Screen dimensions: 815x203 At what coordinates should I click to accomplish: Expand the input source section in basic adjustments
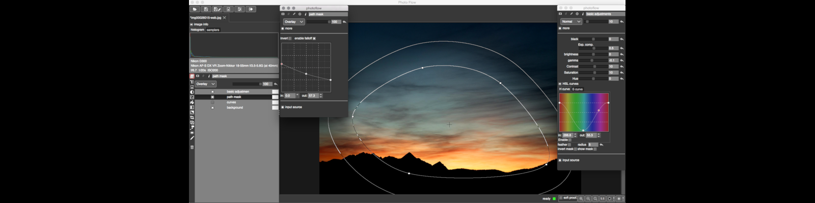[560, 160]
